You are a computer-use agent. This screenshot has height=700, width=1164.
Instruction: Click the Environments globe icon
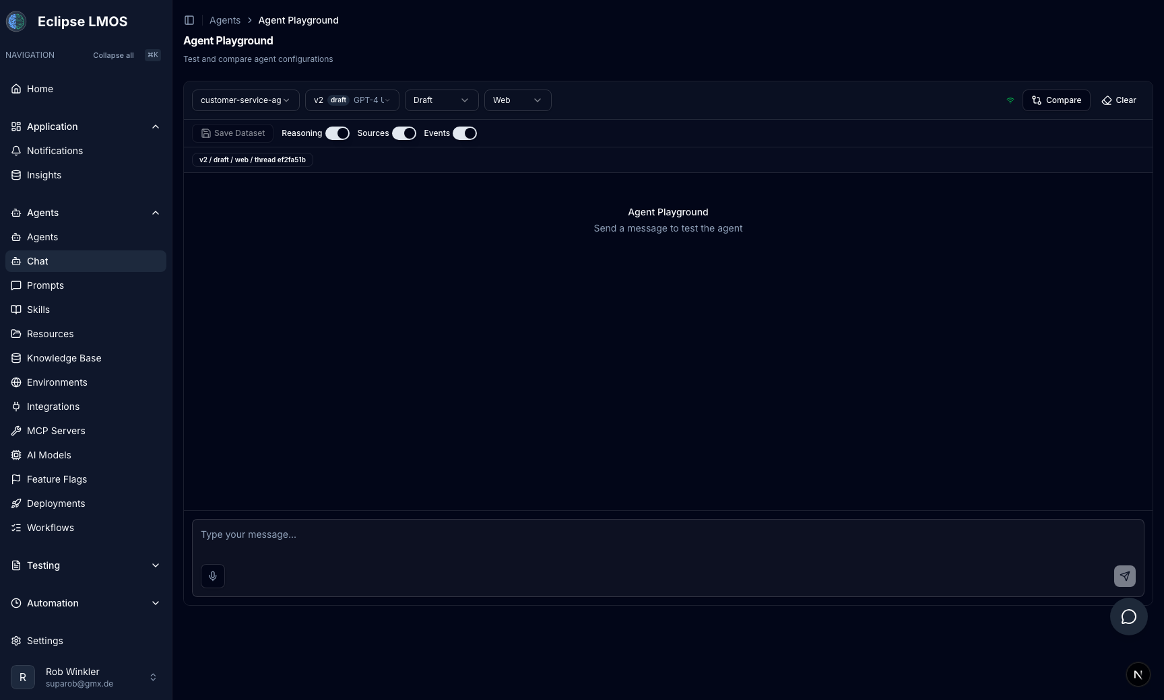pos(16,382)
